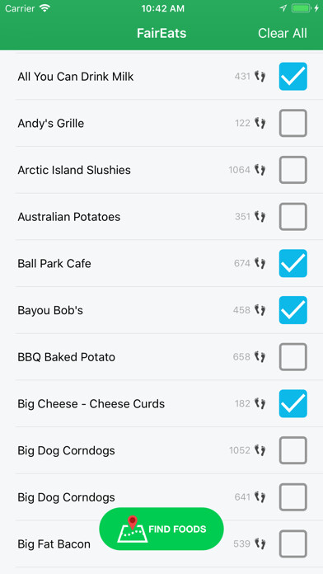Tap footsteps icon next to BBQ Baked Potato
This screenshot has width=323, height=574.
pos(260,356)
